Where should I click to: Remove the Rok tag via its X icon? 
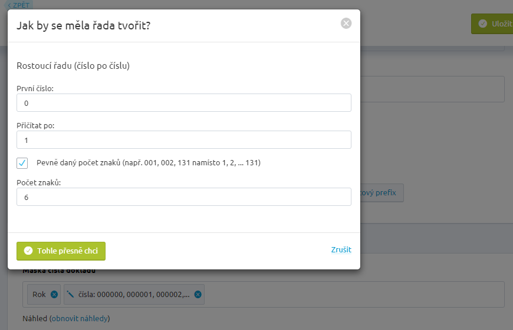pyautogui.click(x=54, y=295)
